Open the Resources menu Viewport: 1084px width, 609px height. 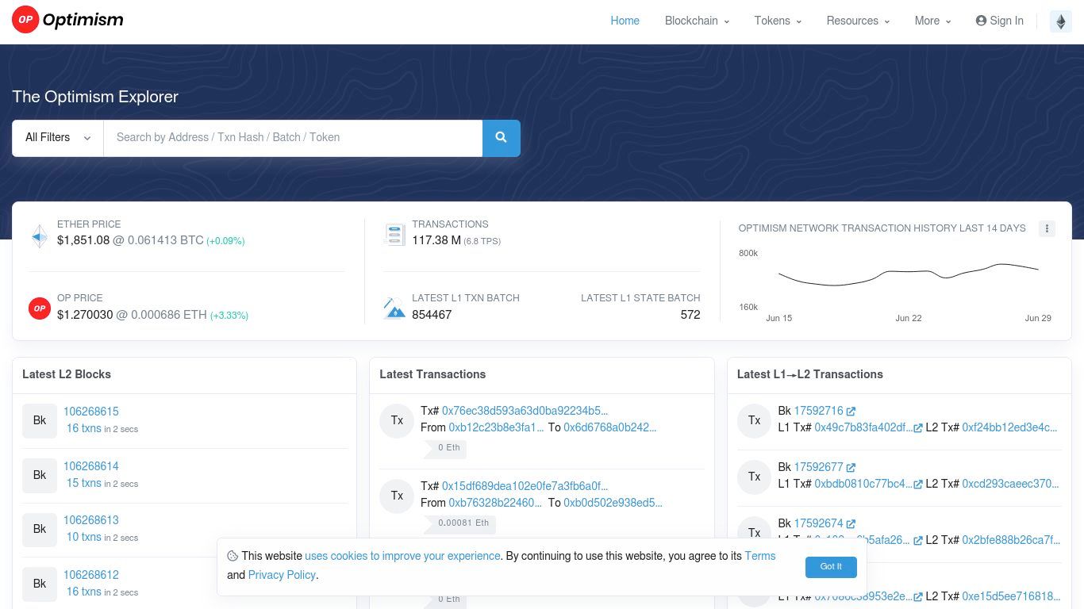858,21
